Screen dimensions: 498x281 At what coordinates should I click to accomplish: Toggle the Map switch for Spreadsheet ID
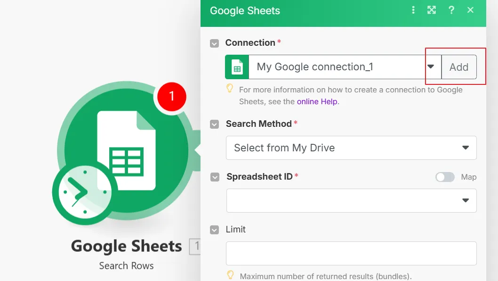coord(445,177)
